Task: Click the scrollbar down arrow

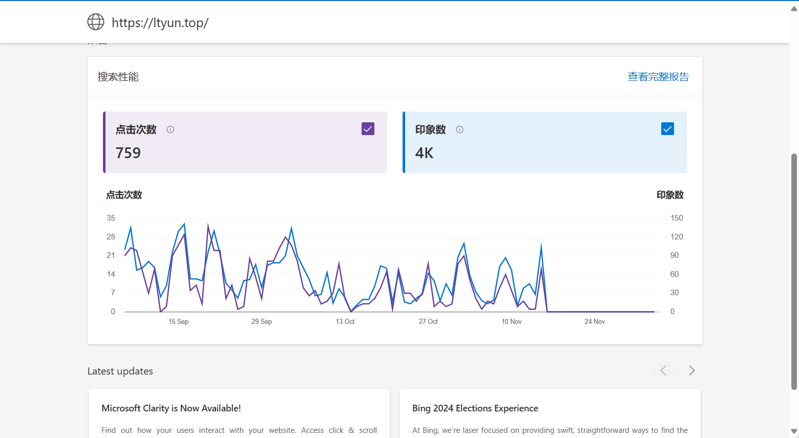Action: [794, 431]
